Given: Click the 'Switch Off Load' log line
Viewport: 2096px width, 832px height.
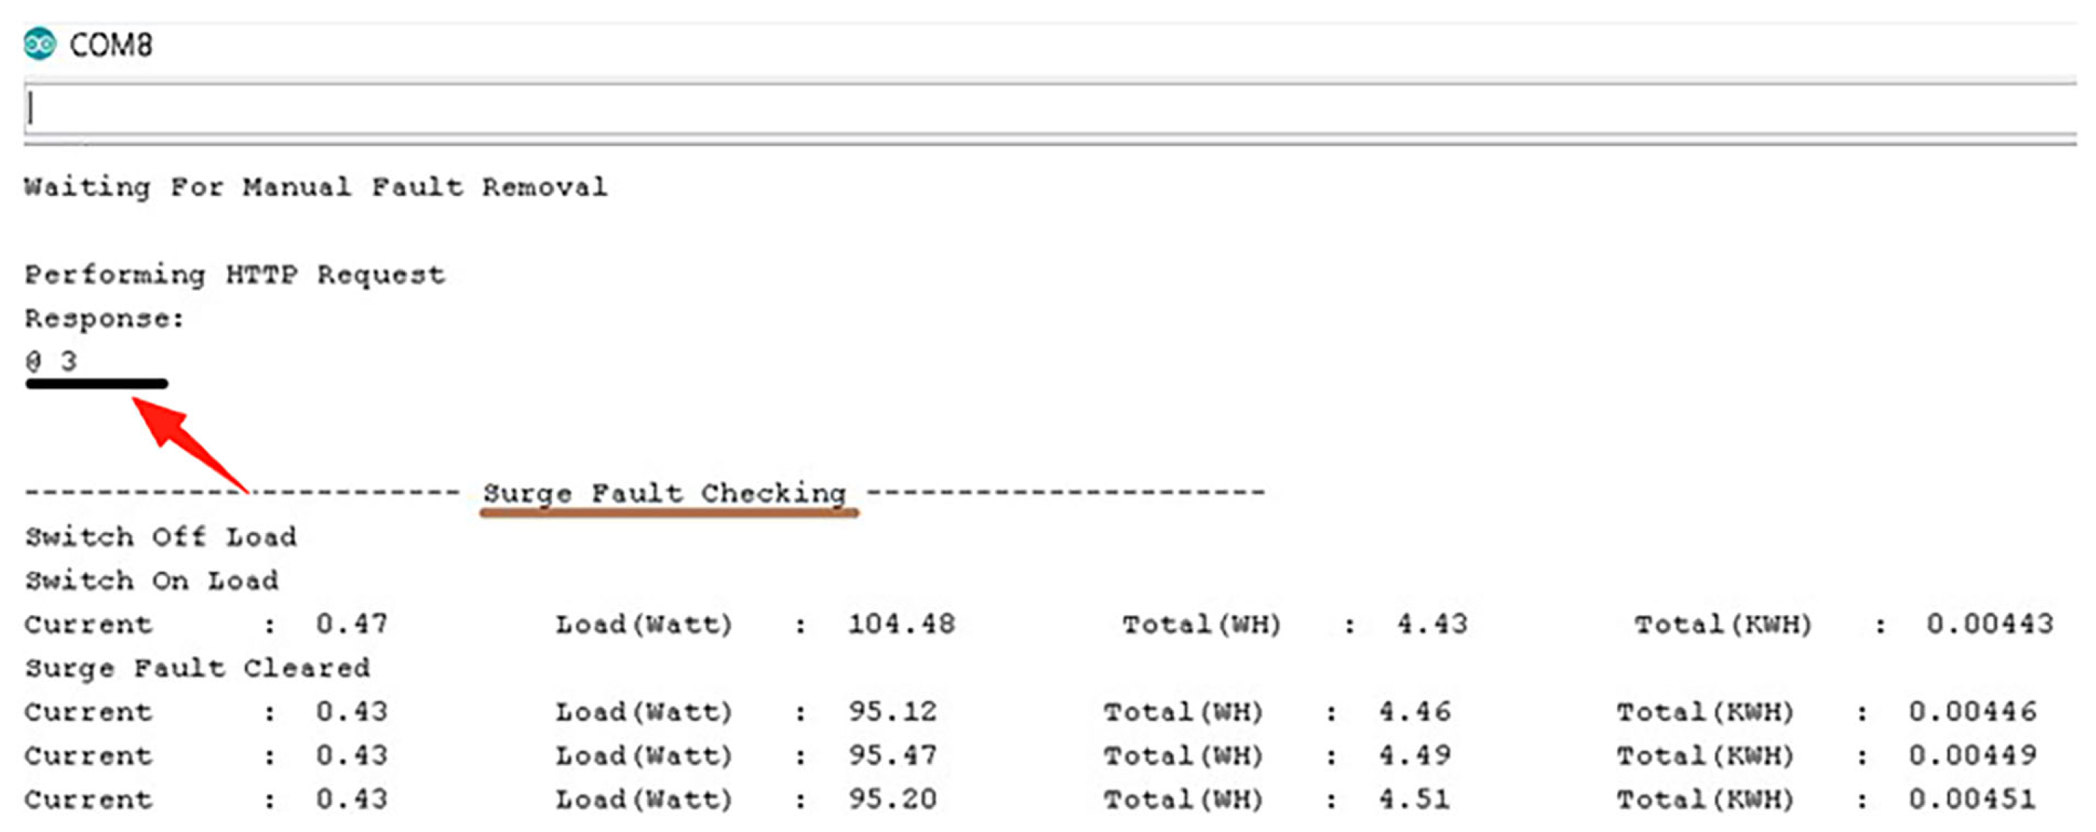Looking at the screenshot, I should point(161,537).
